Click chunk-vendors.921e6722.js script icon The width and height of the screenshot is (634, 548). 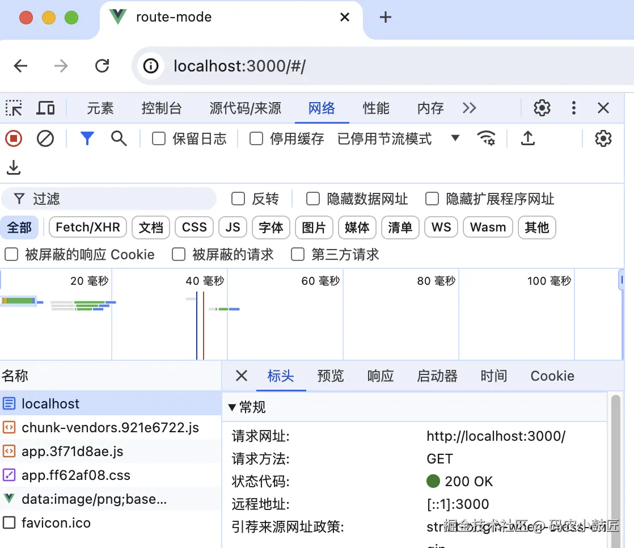coord(9,428)
